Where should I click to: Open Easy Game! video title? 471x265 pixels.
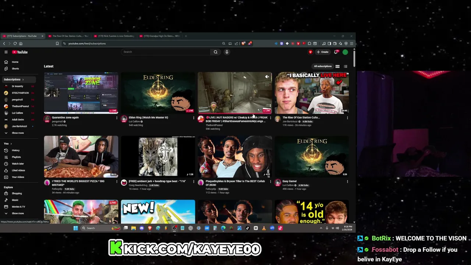[290, 181]
